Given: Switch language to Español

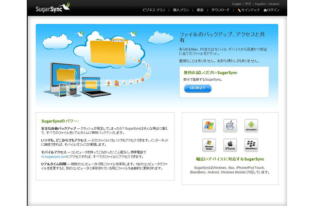Looking at the screenshot, I should click(260, 4).
